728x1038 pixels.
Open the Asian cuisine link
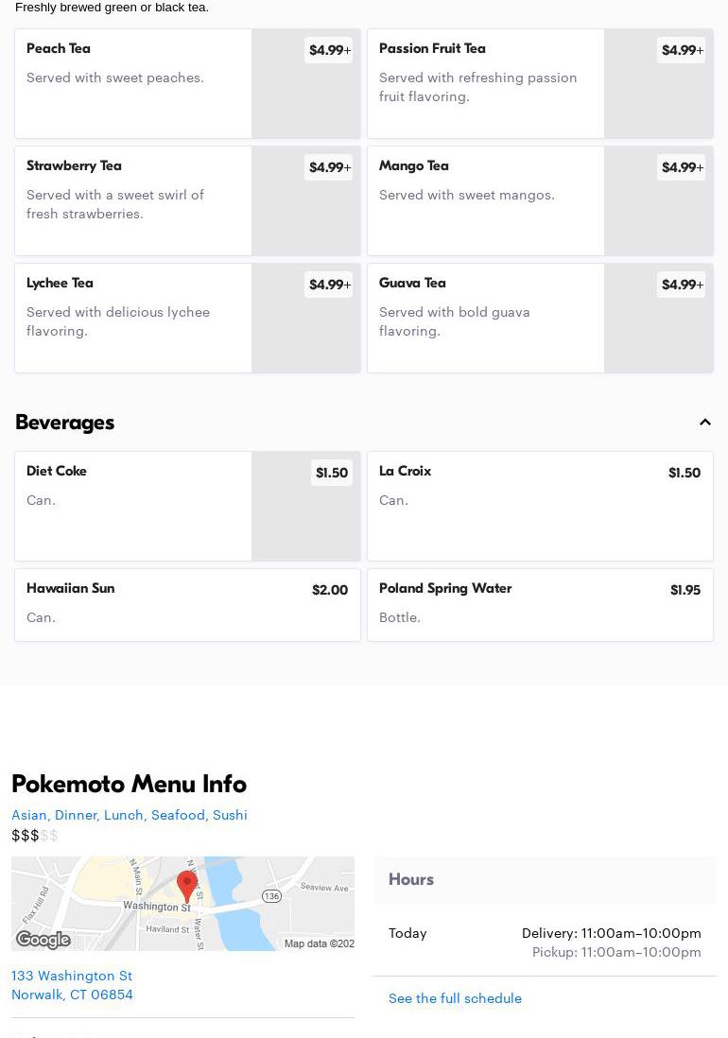coord(29,815)
